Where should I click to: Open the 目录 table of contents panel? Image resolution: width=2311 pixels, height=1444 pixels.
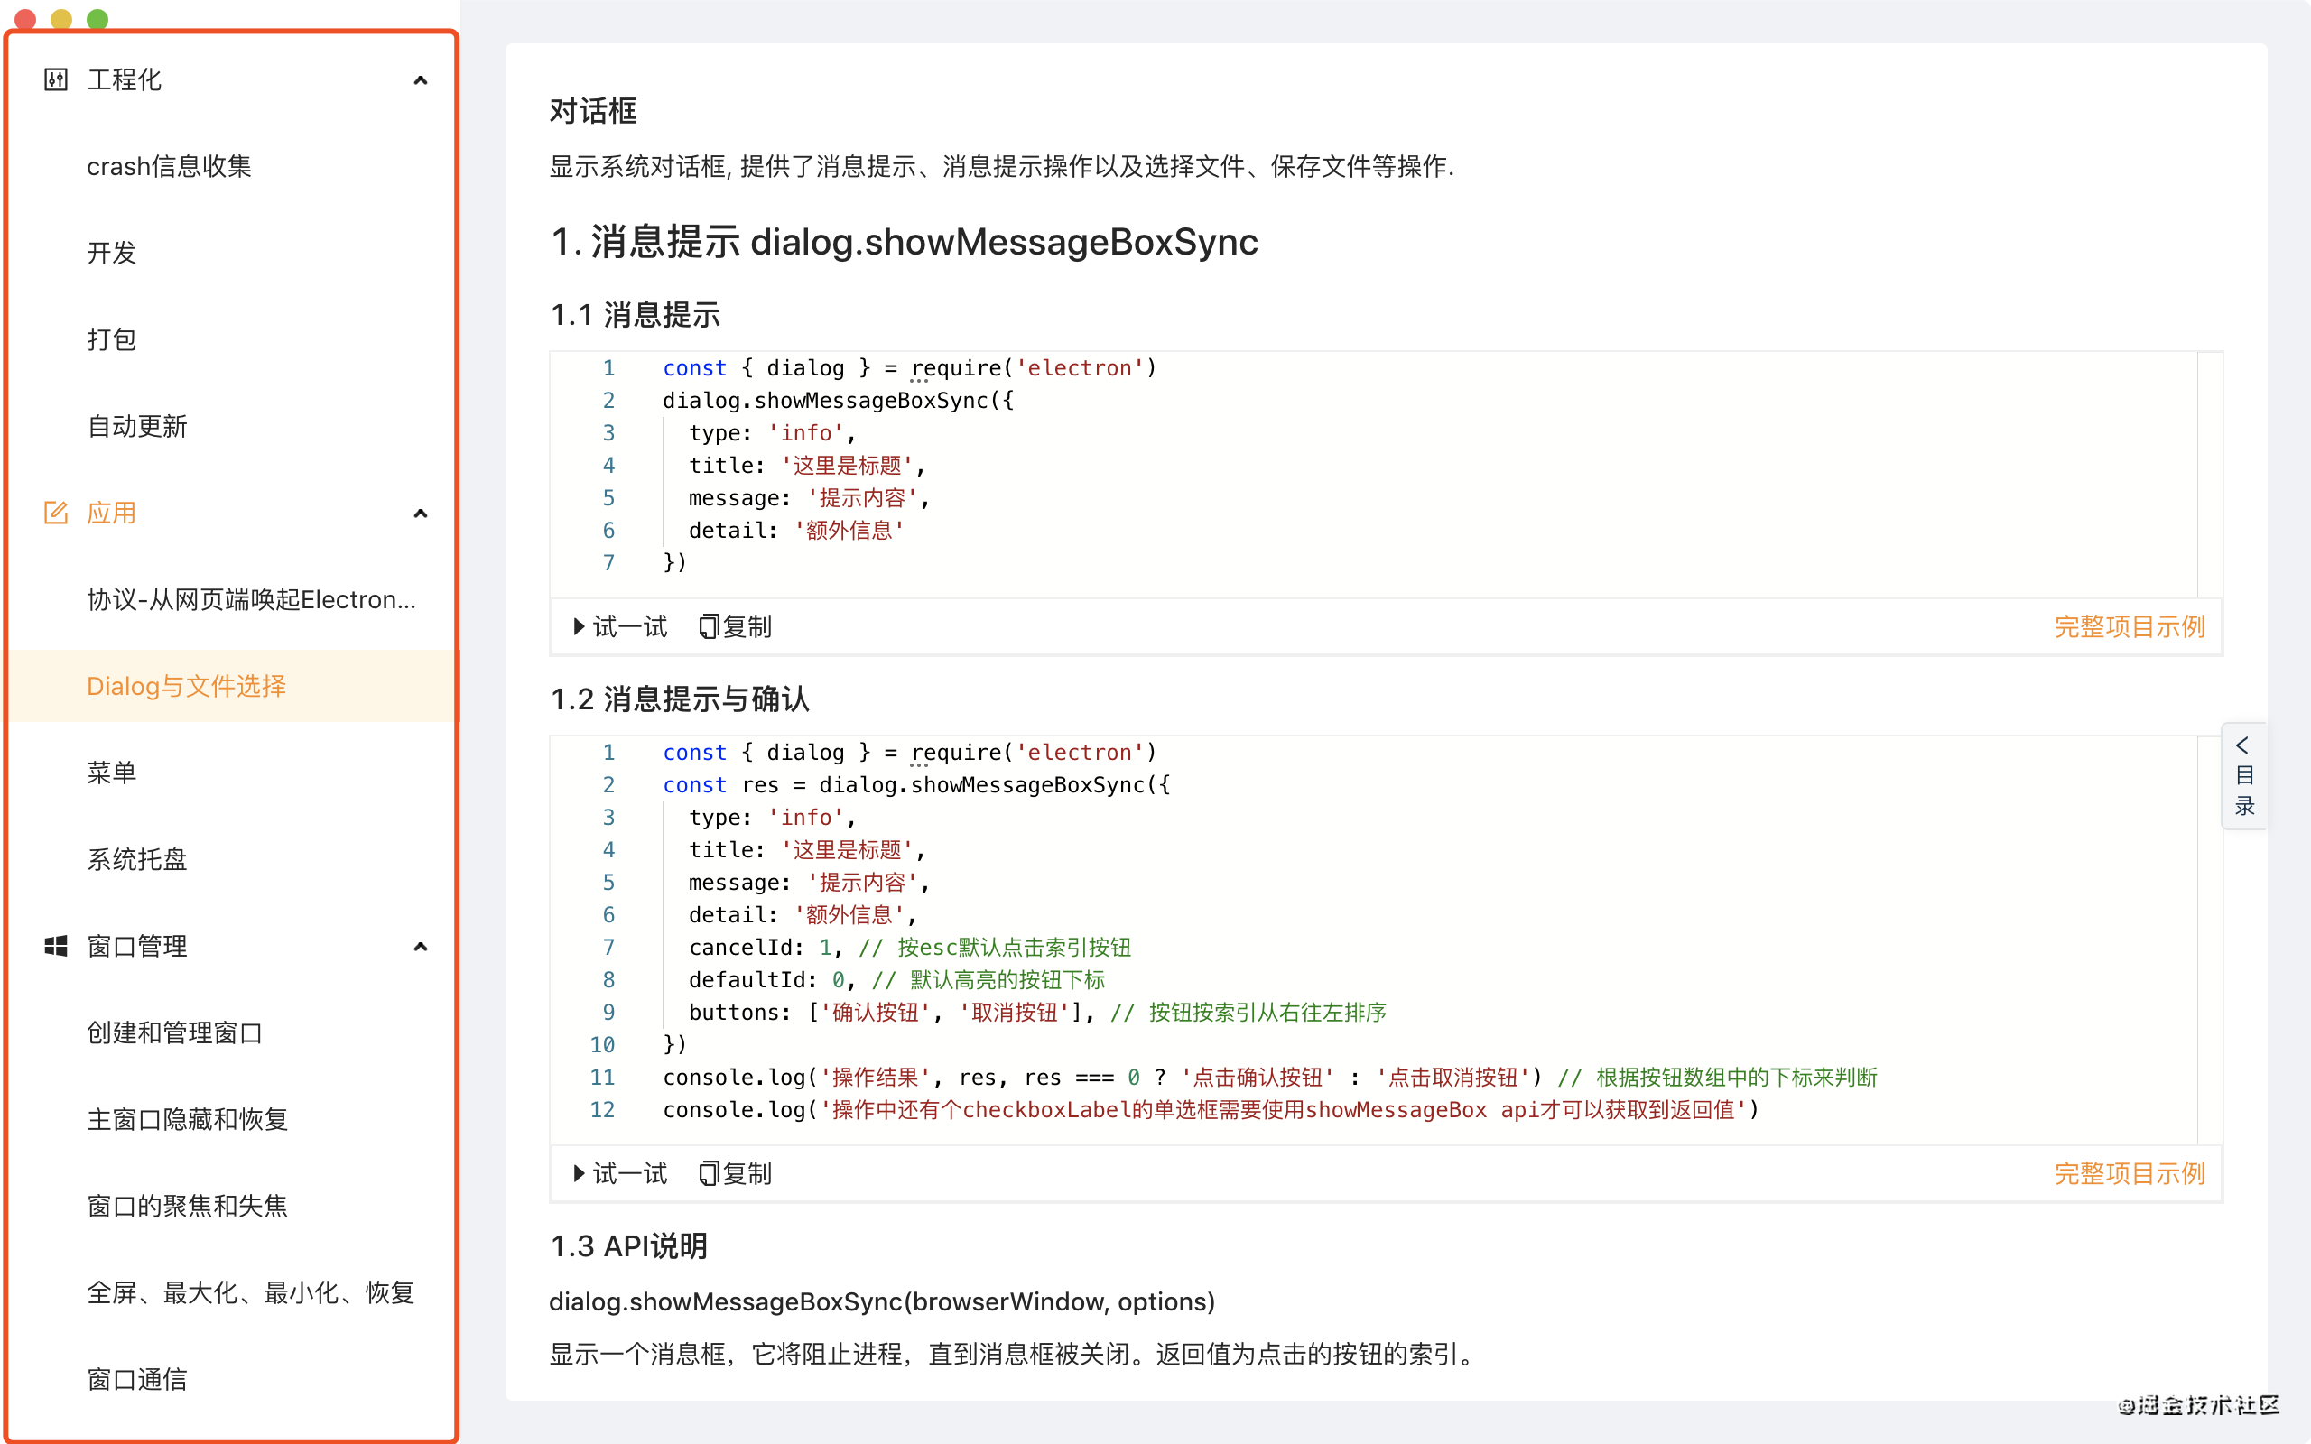pos(2243,775)
